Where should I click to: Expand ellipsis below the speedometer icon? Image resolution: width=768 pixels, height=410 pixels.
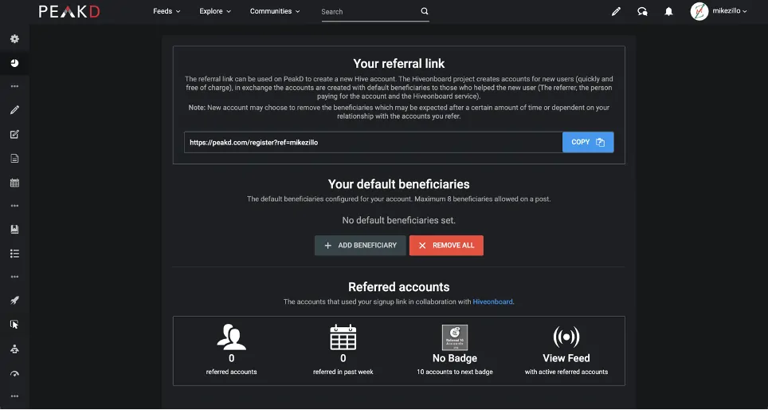(x=14, y=396)
